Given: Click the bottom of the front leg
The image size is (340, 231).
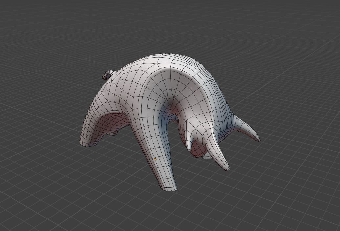Looking at the screenshot, I should point(170,188).
